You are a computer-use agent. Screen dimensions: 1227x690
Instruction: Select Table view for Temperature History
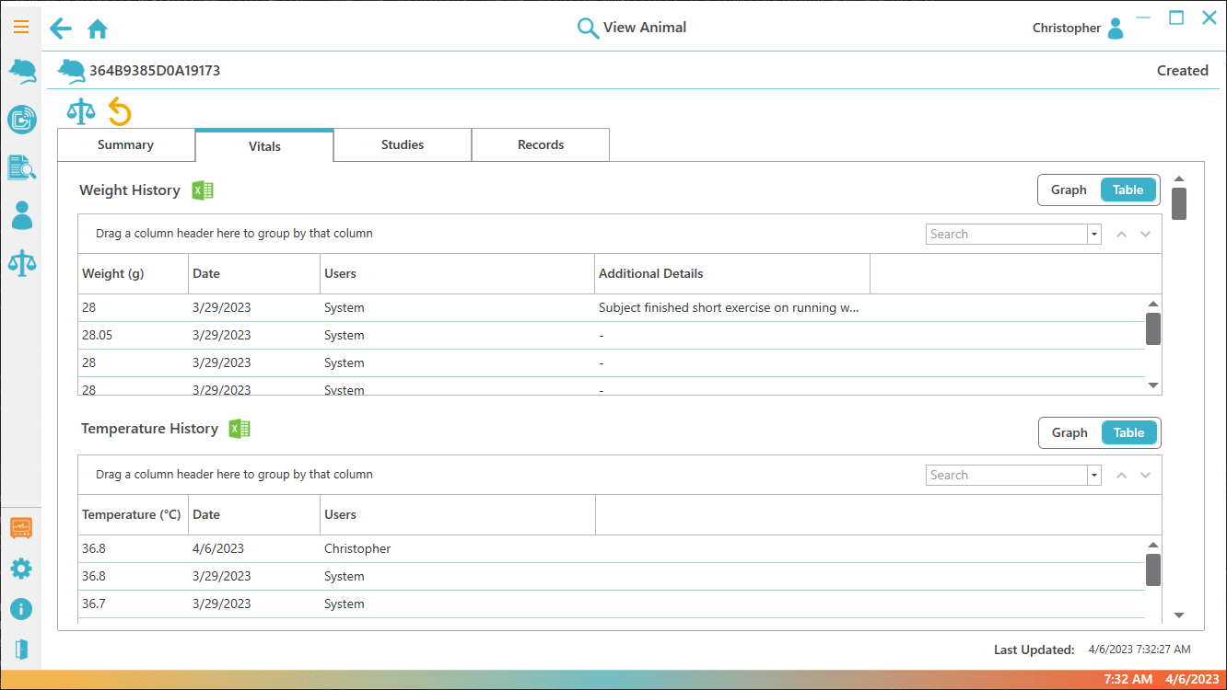[x=1128, y=433]
